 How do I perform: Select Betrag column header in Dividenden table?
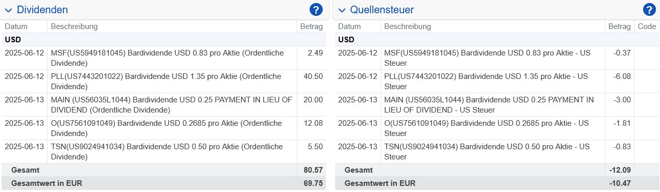click(312, 26)
